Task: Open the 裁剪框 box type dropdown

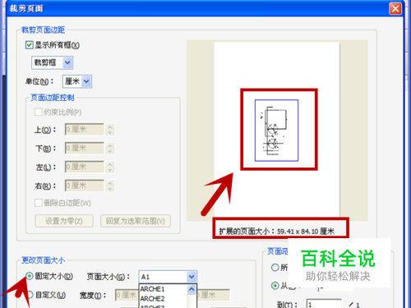Action: tap(52, 62)
